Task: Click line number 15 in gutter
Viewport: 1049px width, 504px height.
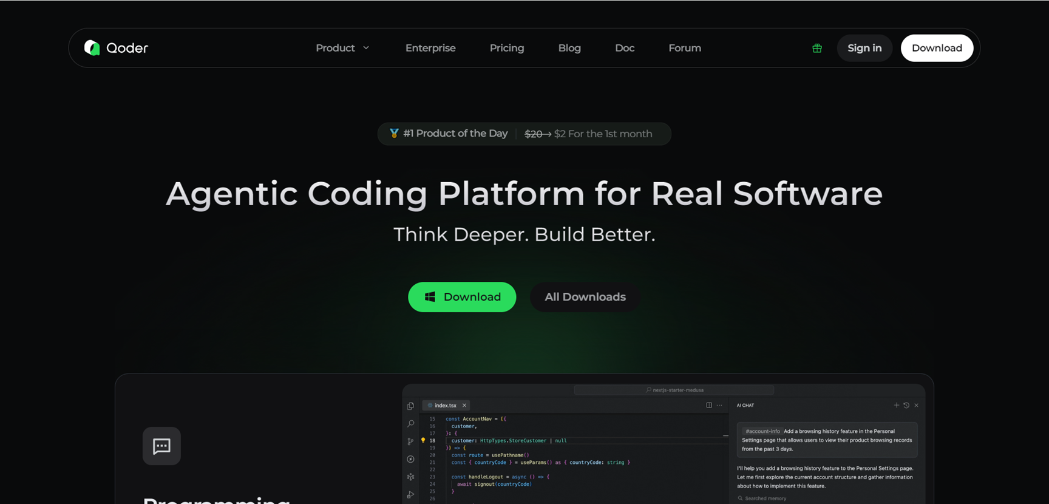Action: [x=432, y=419]
